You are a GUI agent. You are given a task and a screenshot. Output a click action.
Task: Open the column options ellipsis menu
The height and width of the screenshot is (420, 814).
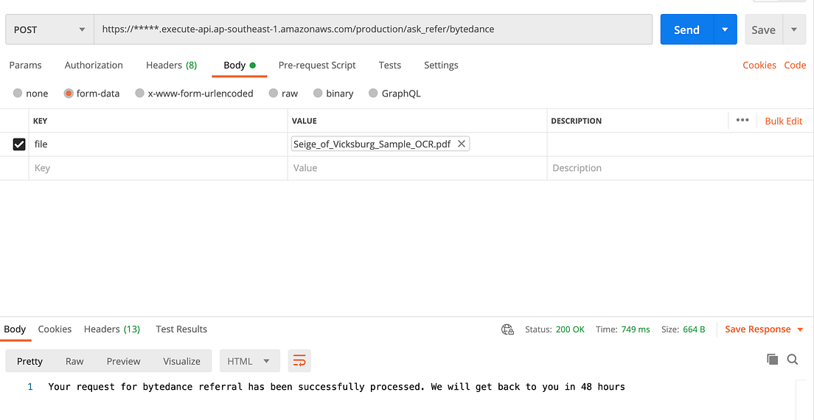742,120
